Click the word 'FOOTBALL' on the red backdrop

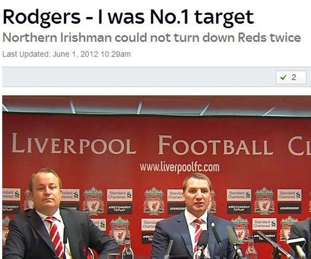tap(215, 145)
